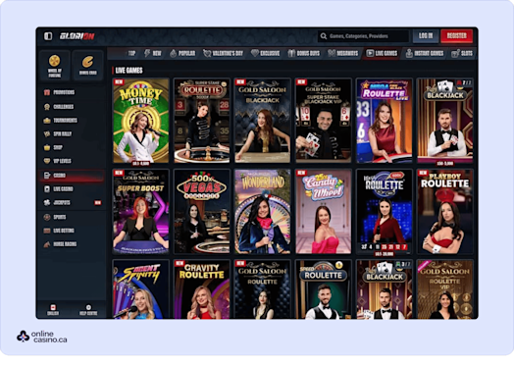Switch to the Exclusive category tab

266,53
